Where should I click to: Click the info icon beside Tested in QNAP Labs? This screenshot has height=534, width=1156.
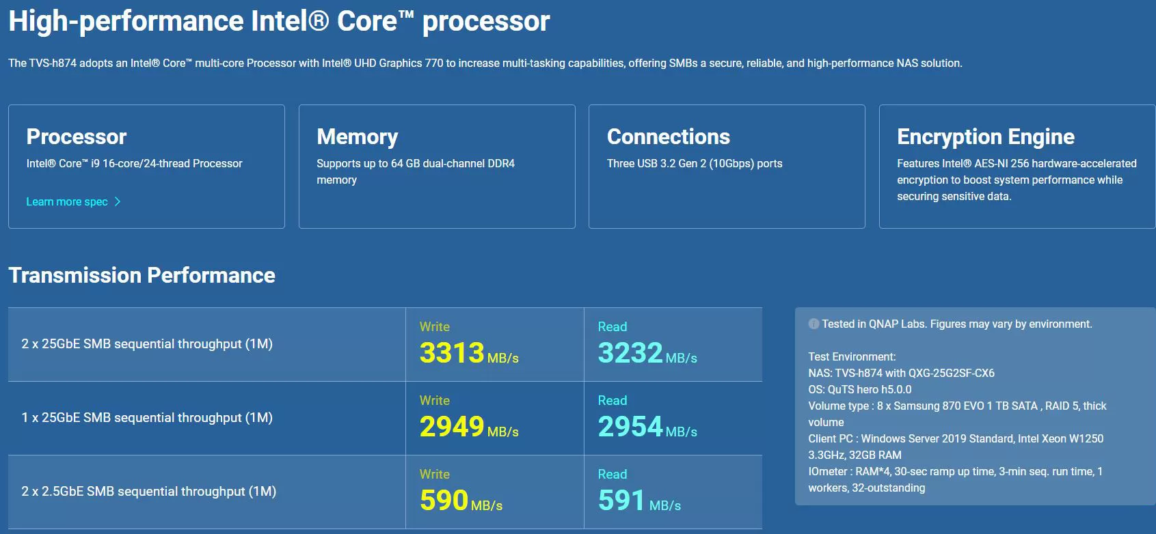tap(814, 324)
